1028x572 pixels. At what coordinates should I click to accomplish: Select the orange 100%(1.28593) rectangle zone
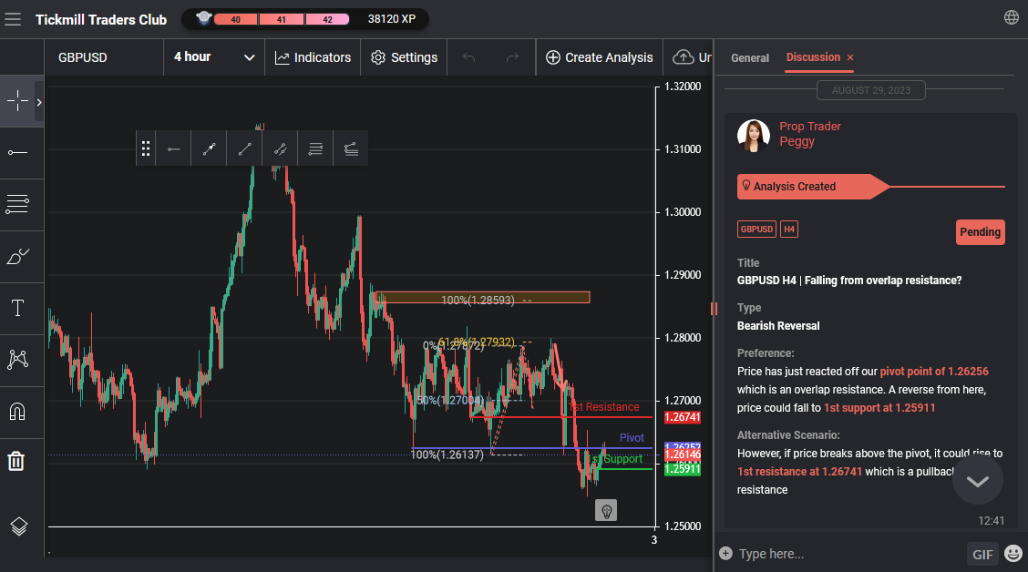483,298
